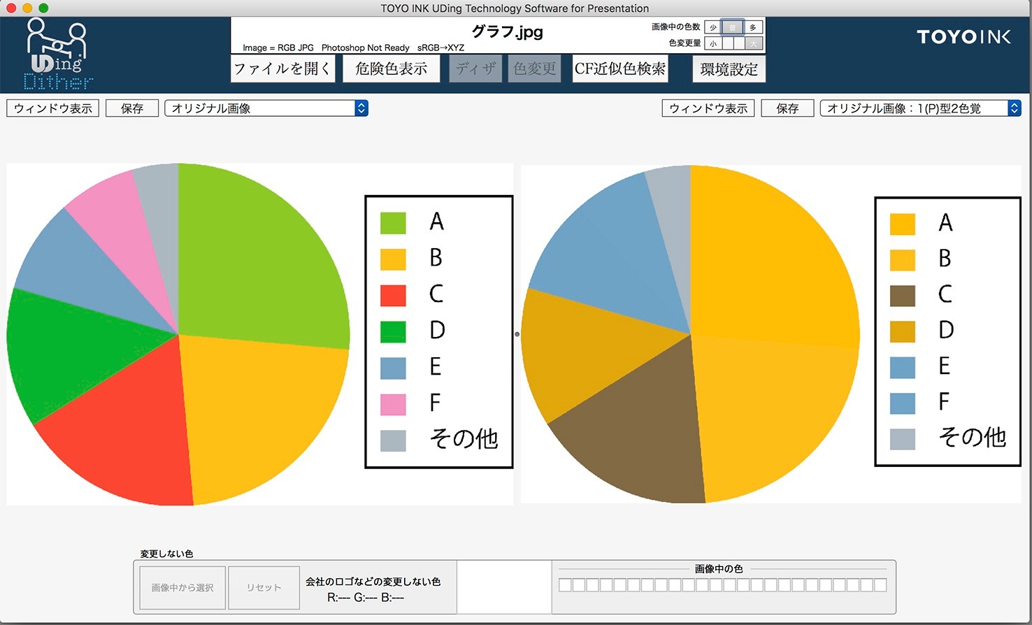Click dark yellow D swatch in simulated legend
Image resolution: width=1032 pixels, height=625 pixels.
(903, 331)
